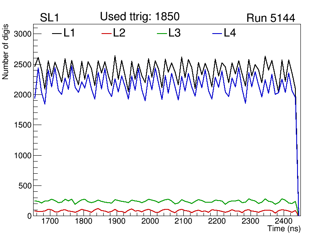Select the L4 legend text label
Screen dimensions: 334x240
coord(230,33)
